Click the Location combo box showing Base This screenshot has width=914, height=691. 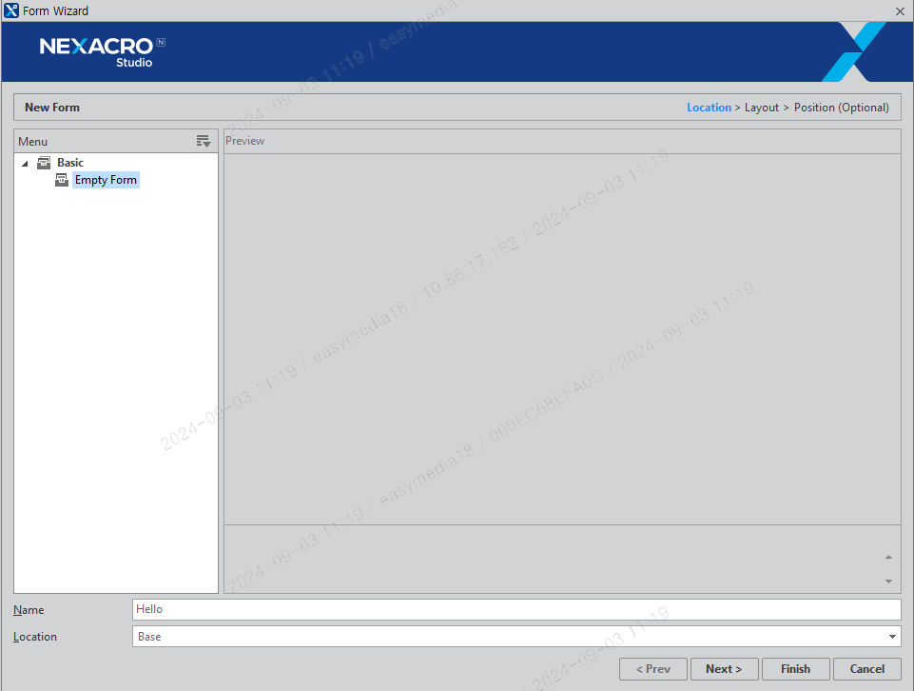516,636
